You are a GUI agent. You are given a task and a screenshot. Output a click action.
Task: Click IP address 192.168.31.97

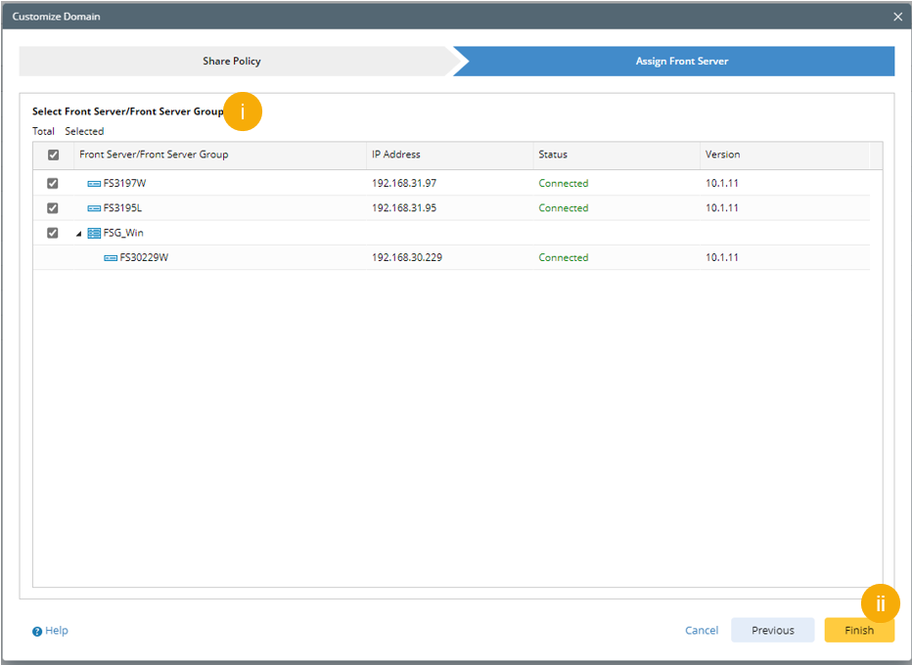point(404,183)
